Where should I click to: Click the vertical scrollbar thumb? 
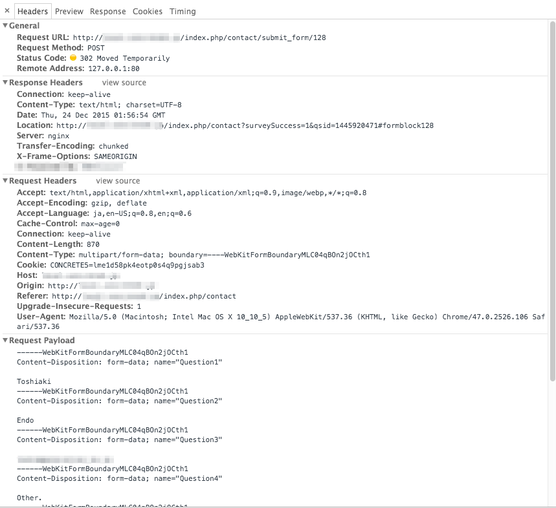click(552, 201)
